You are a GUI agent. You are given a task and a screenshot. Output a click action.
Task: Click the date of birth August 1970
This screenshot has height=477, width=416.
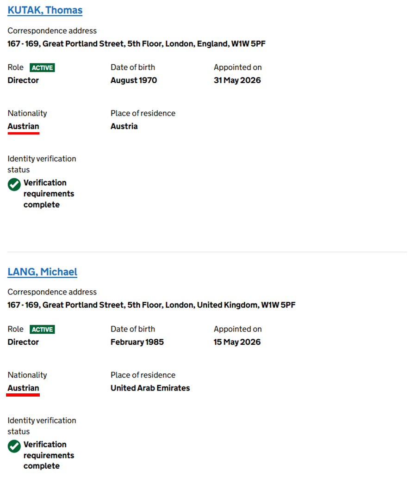pos(134,80)
